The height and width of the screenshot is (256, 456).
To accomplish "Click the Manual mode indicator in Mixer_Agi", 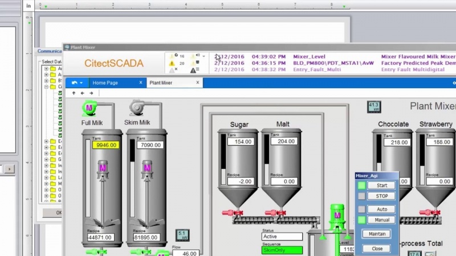I will coord(361,220).
